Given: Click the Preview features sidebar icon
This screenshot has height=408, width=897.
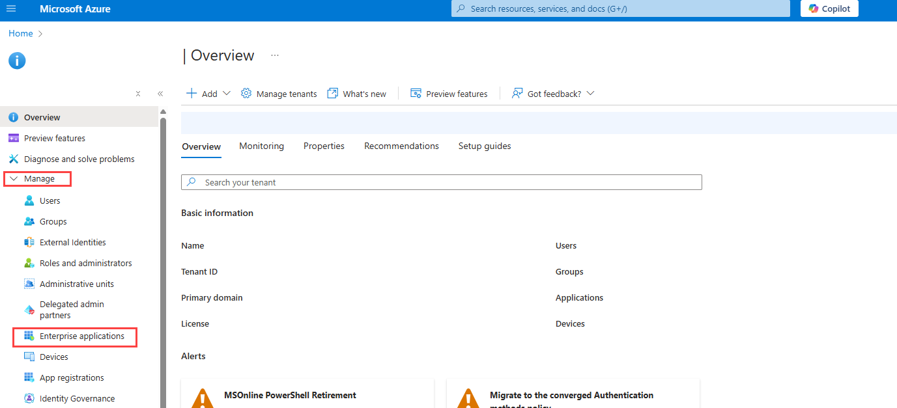Looking at the screenshot, I should (x=13, y=138).
